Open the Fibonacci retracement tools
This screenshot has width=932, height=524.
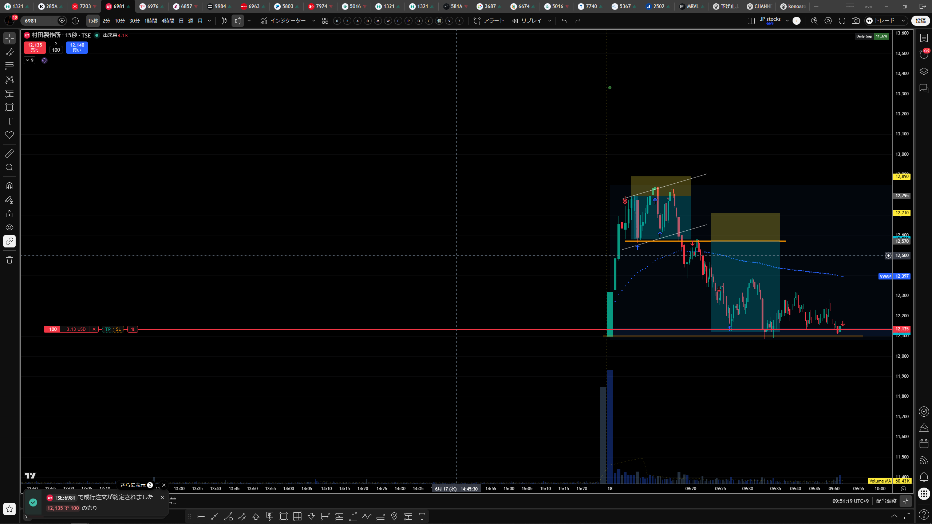click(x=9, y=66)
